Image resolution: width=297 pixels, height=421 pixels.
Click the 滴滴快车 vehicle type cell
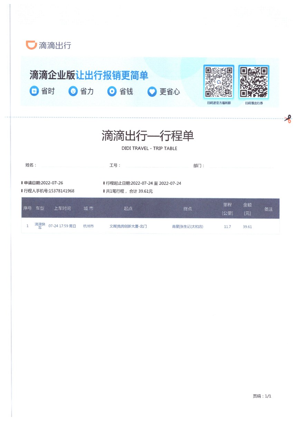(x=40, y=226)
